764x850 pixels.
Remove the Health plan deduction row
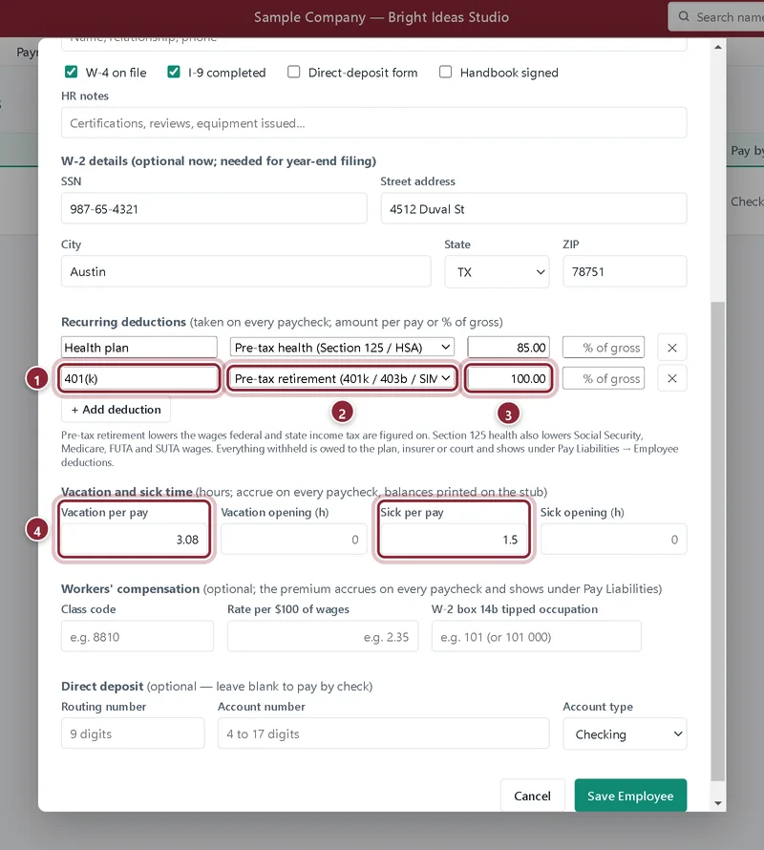click(x=671, y=348)
